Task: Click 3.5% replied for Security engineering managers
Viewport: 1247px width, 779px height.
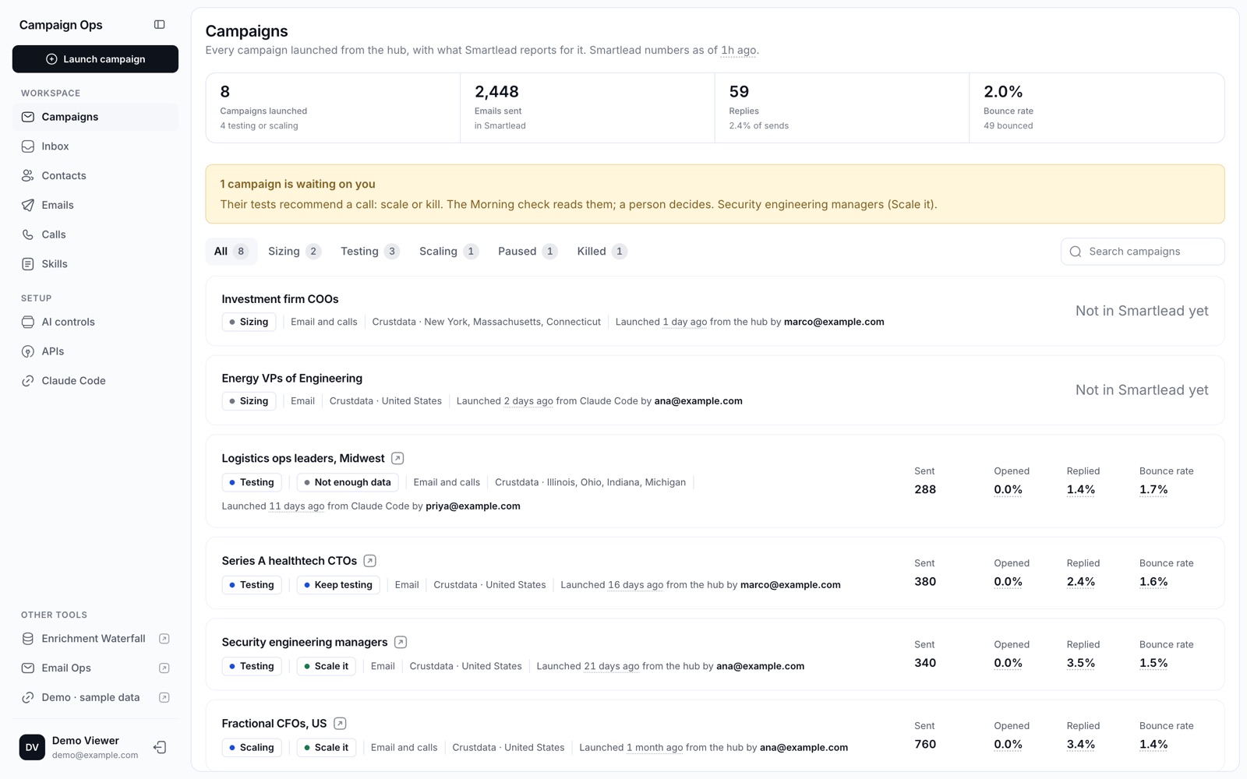Action: (1080, 664)
